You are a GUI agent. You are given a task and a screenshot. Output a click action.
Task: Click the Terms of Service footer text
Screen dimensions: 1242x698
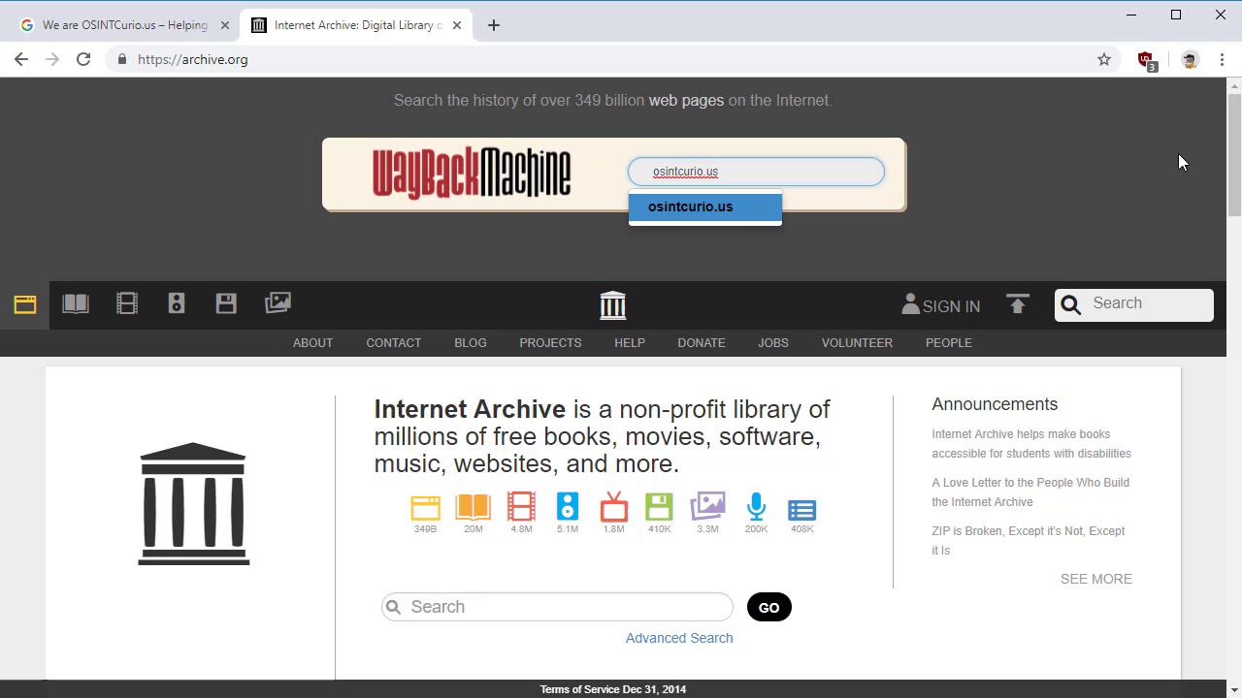coord(613,689)
